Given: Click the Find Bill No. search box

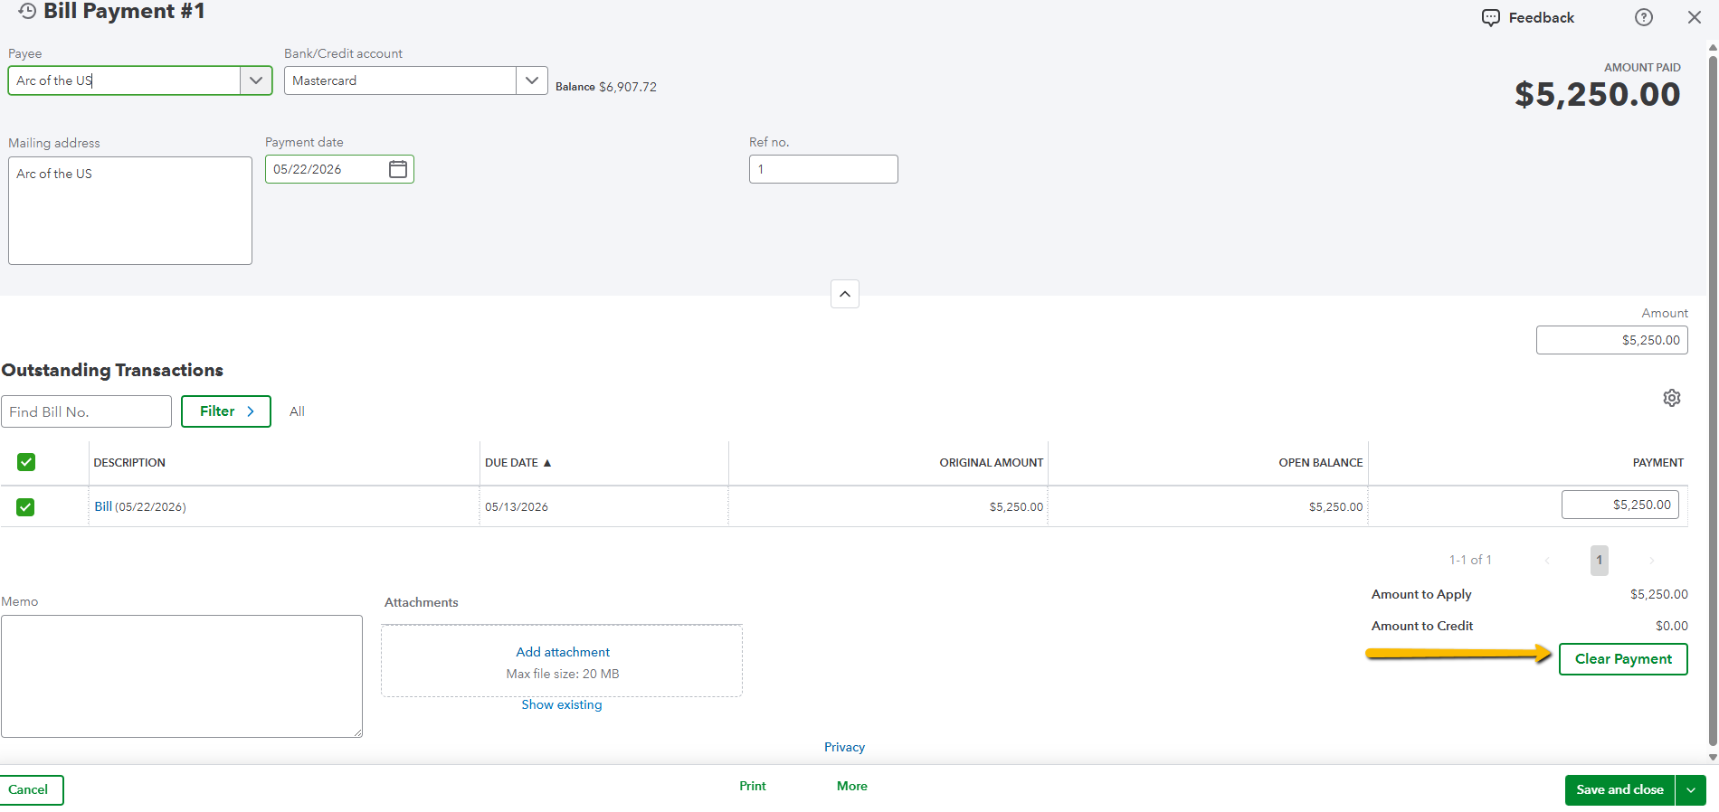Looking at the screenshot, I should [86, 411].
